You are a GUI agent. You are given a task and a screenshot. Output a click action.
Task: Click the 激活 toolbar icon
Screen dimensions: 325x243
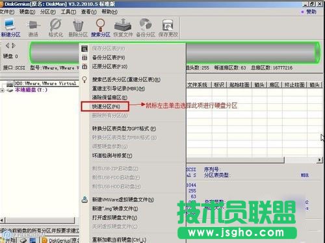[x=33, y=28]
